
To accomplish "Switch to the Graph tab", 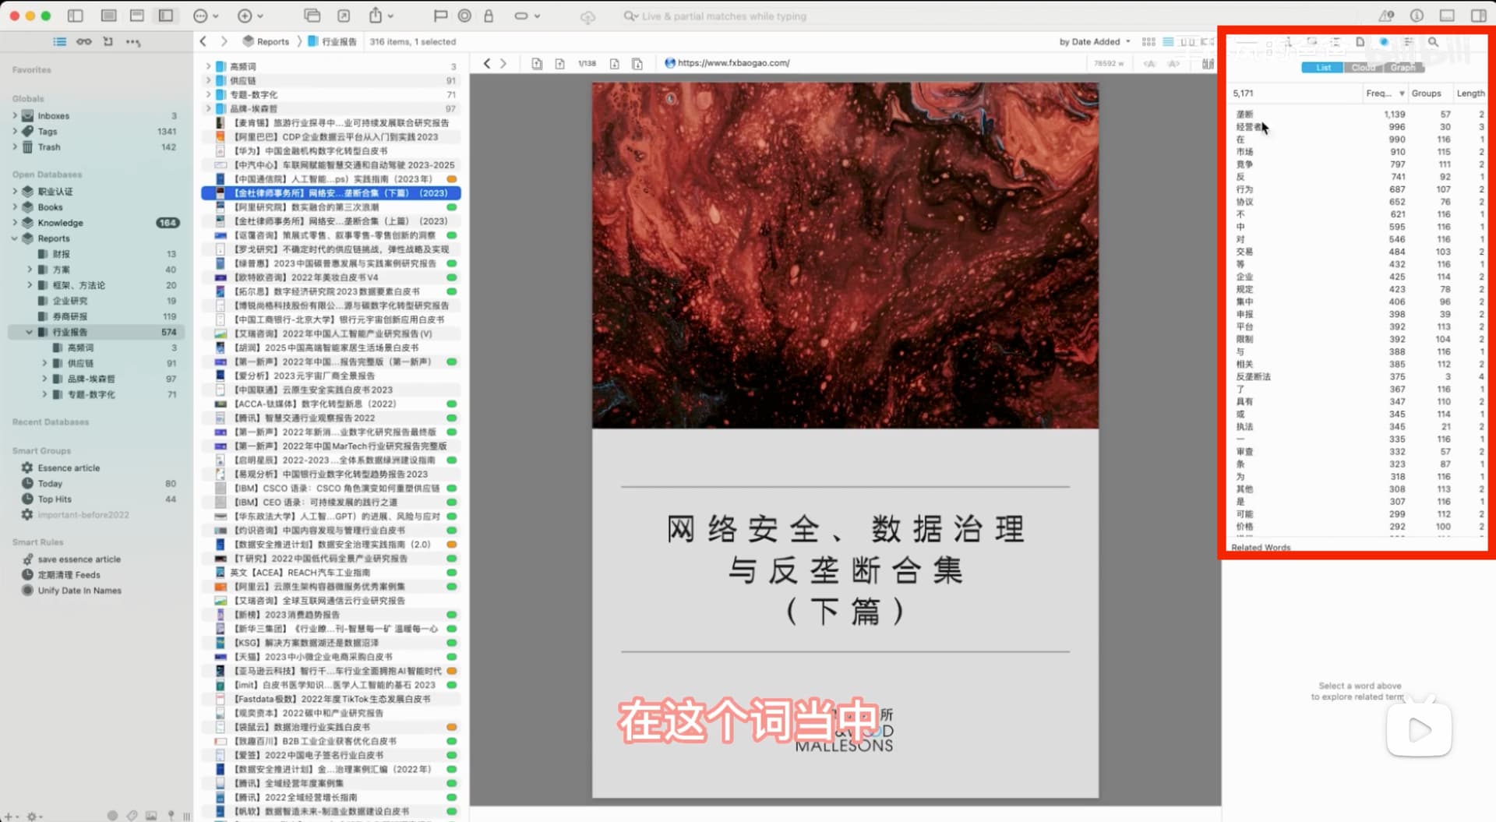I will pyautogui.click(x=1402, y=68).
